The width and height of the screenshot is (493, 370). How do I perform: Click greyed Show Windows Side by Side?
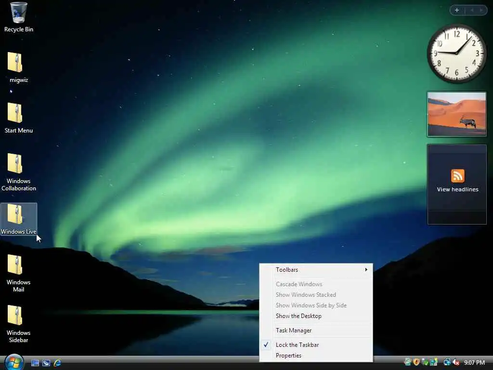(316, 305)
